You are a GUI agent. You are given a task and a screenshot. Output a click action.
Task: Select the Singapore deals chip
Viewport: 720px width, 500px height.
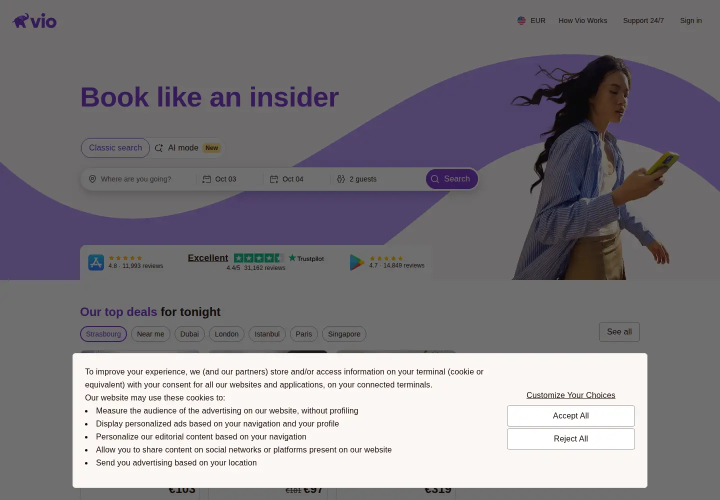click(x=344, y=334)
